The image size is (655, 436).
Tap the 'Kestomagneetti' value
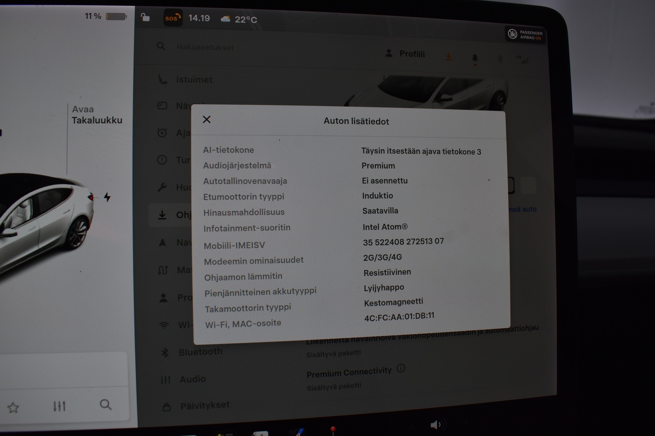(x=393, y=302)
